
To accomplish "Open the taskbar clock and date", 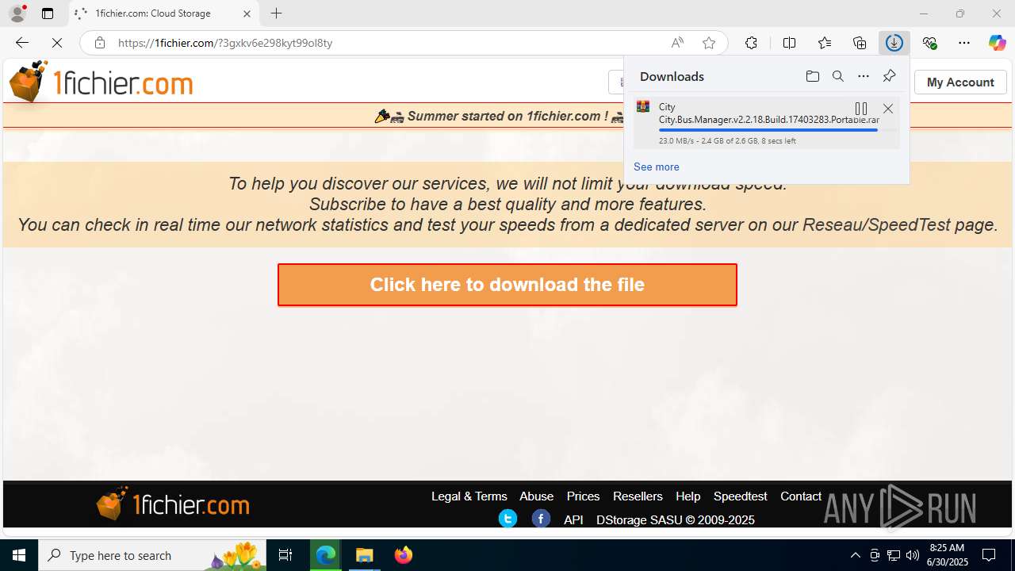I will (948, 555).
